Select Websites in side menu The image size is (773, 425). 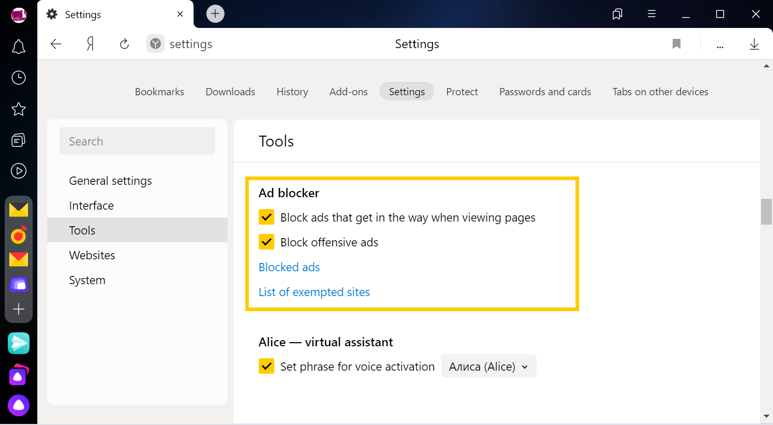(x=137, y=255)
